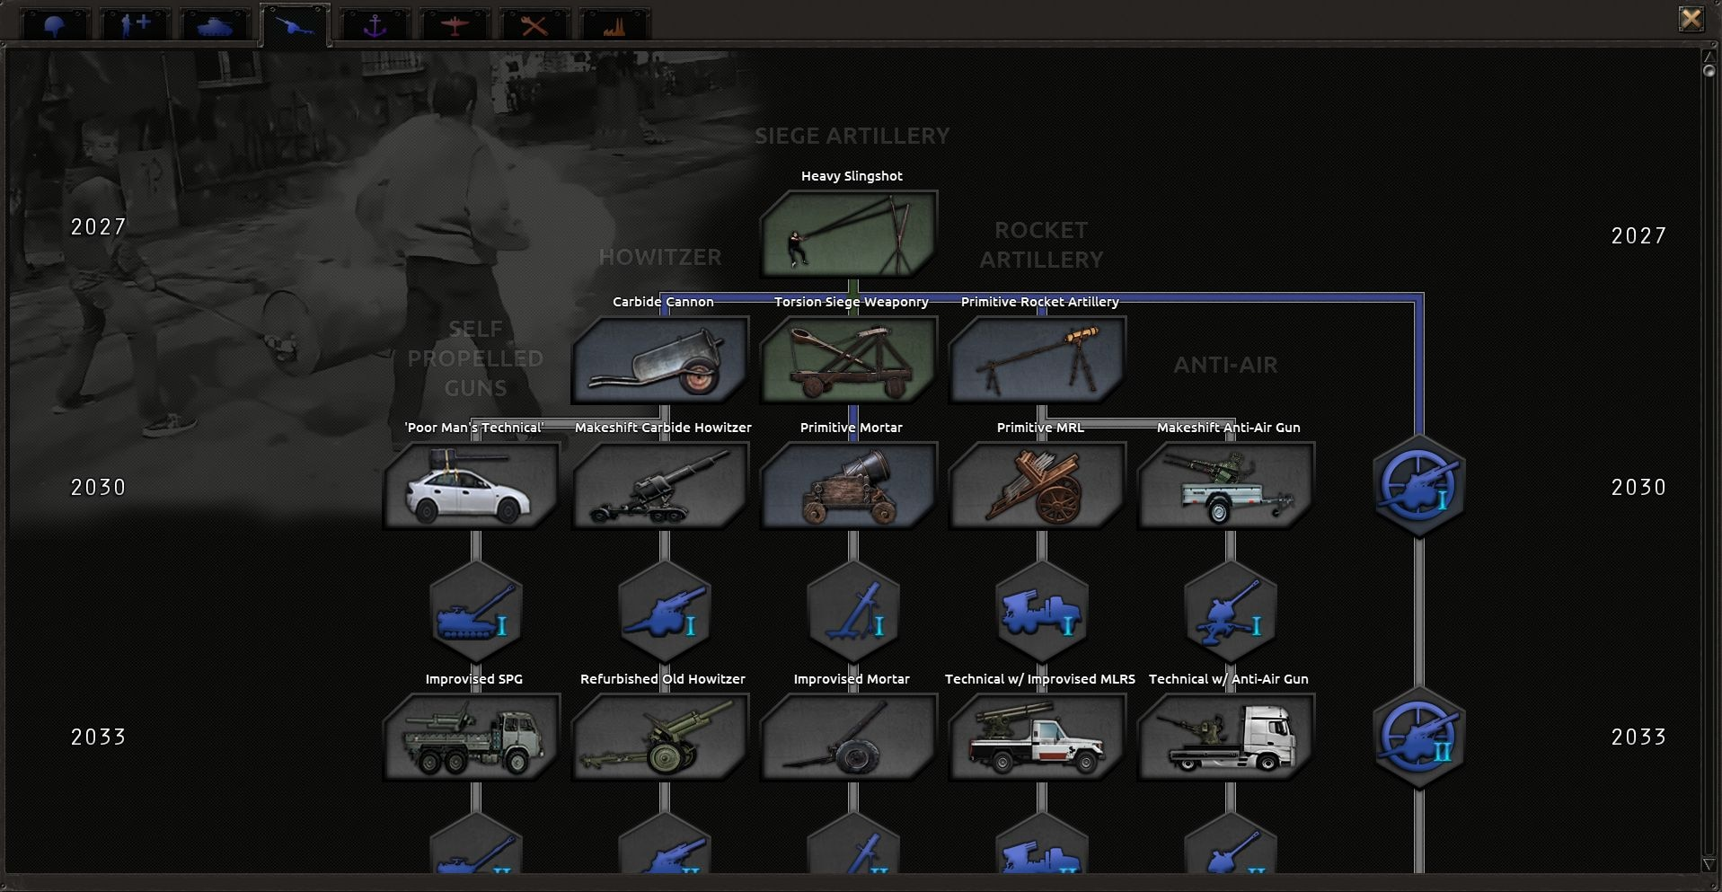Click the ROCKET ARTILLERY category heading

[1041, 244]
